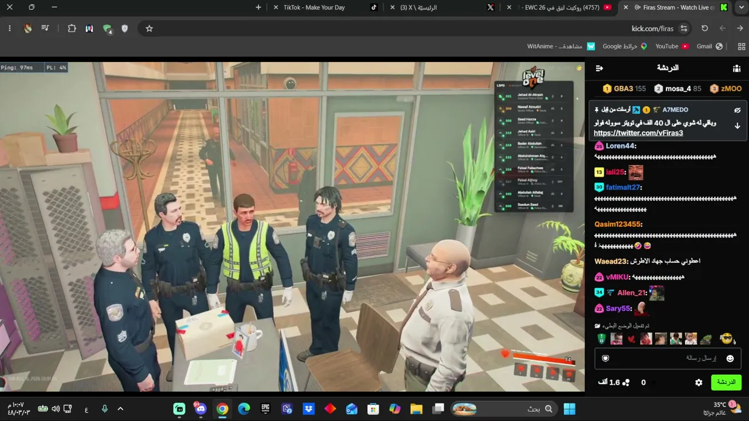749x421 pixels.
Task: Show hidden system tray icons
Action: pyautogui.click(x=121, y=409)
